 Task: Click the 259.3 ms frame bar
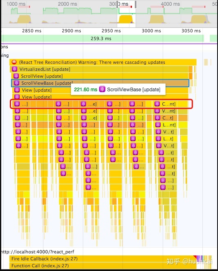(x=102, y=38)
